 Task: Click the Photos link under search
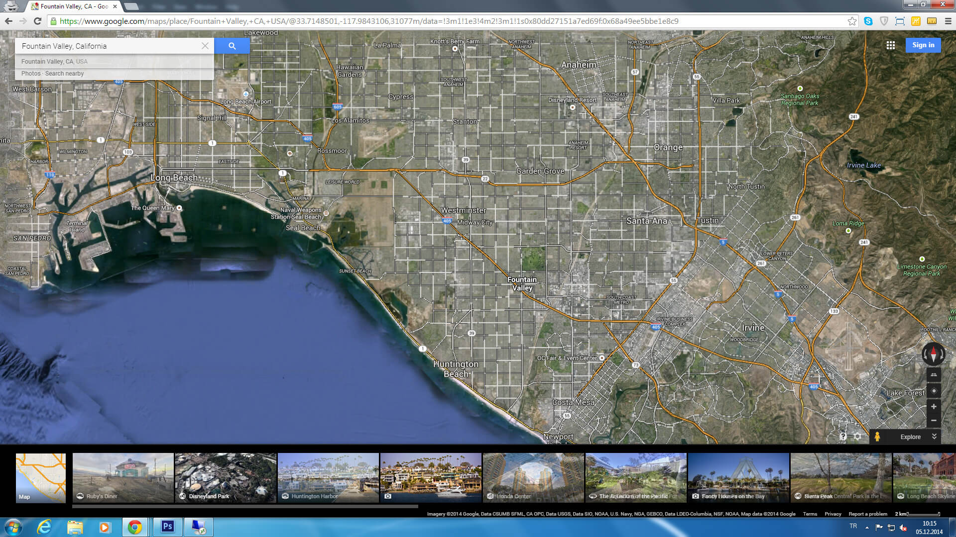point(30,74)
